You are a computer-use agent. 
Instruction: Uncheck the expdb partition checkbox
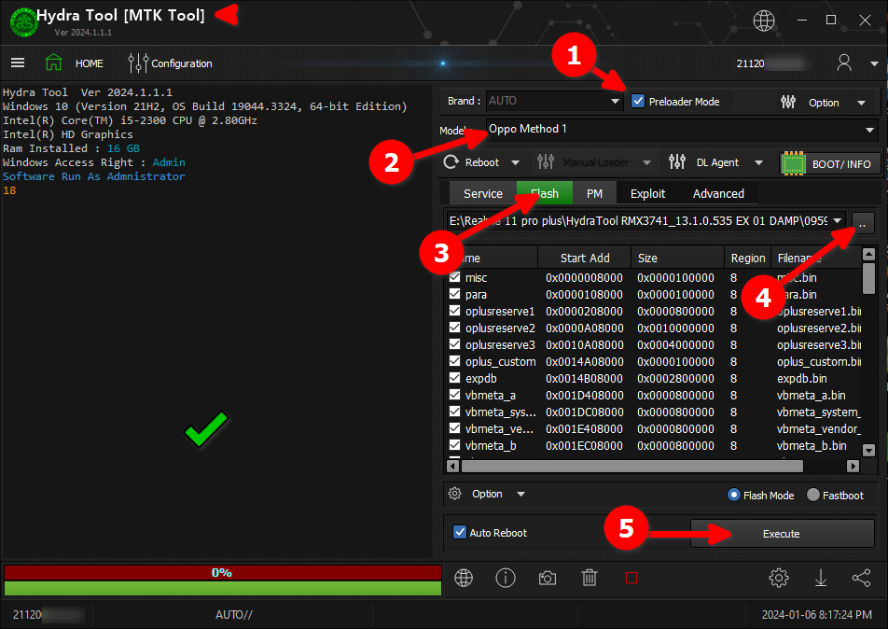454,377
